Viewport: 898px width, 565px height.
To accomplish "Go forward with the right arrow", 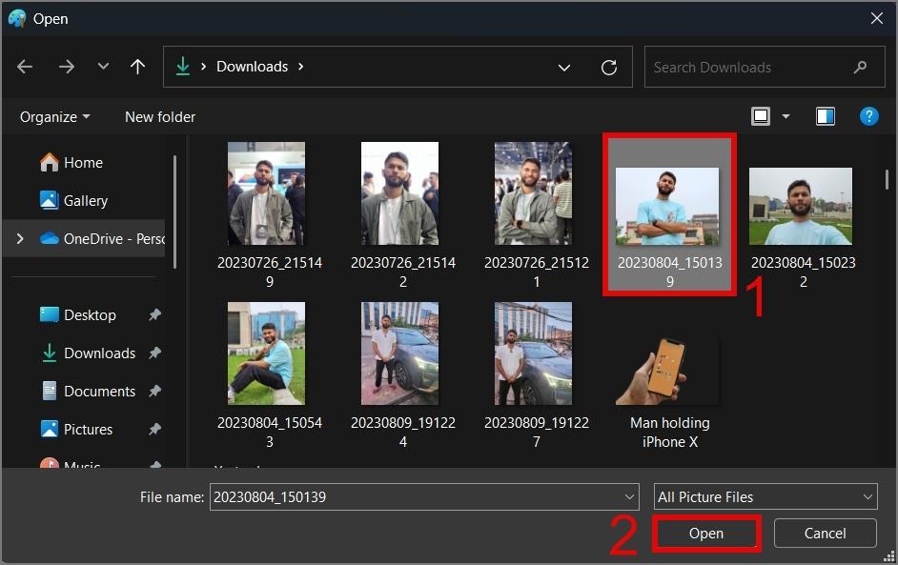I will [67, 67].
